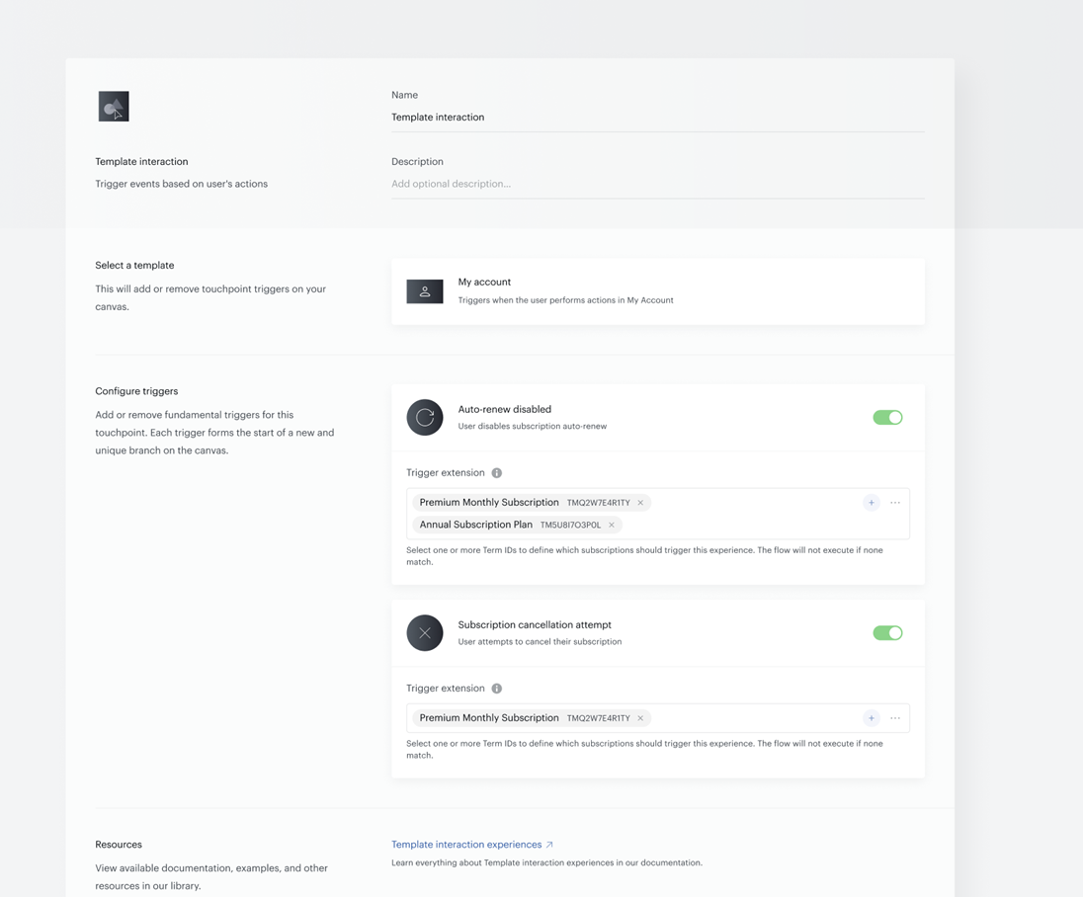Select the My account template card
Image resolution: width=1083 pixels, height=897 pixels.
tap(657, 291)
